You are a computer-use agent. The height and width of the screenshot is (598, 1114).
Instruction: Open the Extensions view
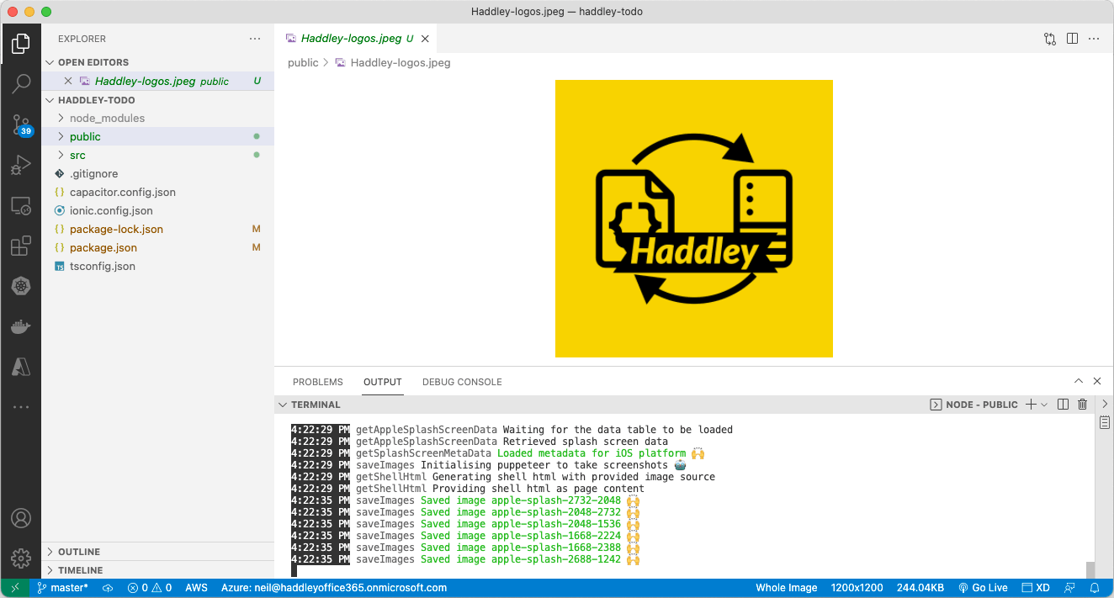(21, 246)
